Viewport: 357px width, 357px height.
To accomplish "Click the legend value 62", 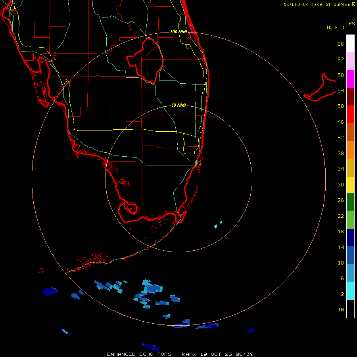I will click(x=341, y=59).
